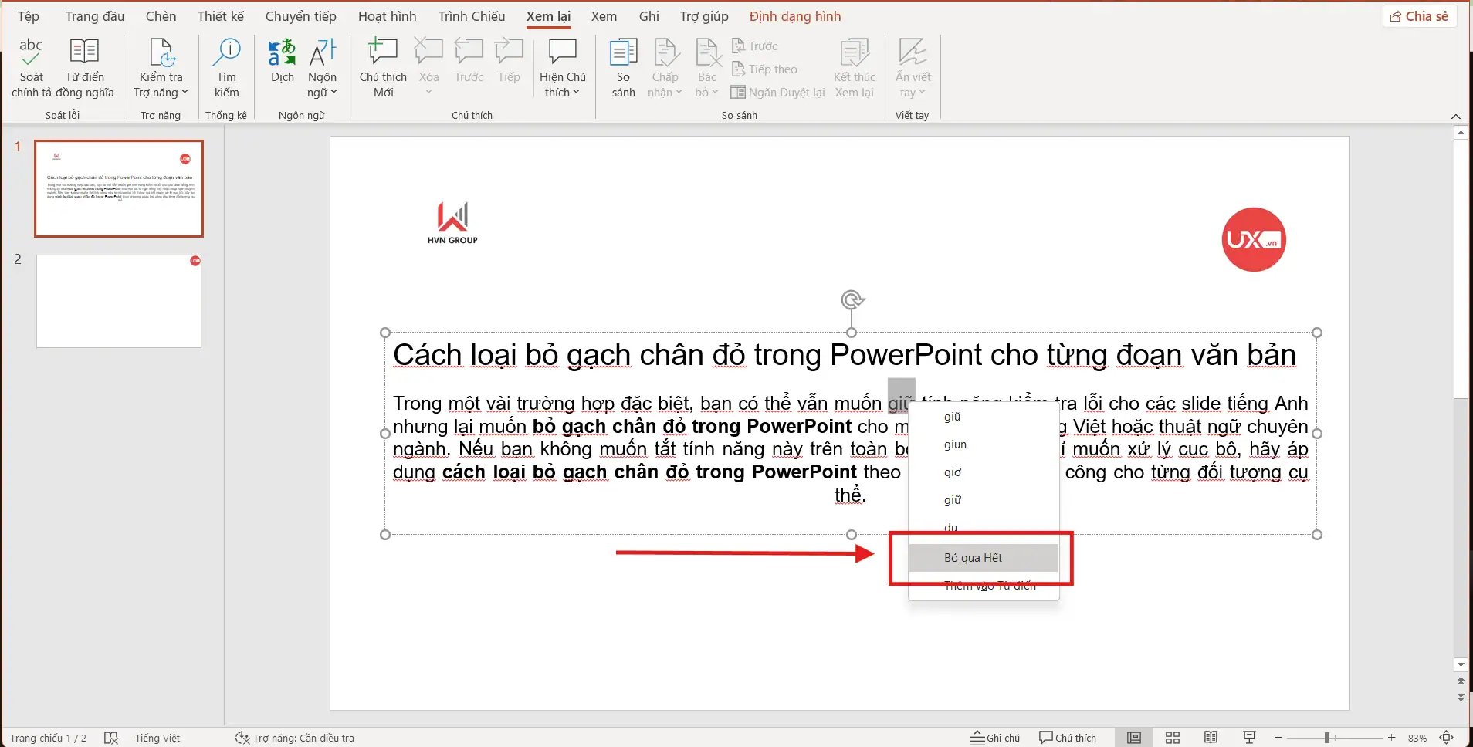The width and height of the screenshot is (1473, 747).
Task: Click the Chia sẻ share button
Action: pos(1421,15)
